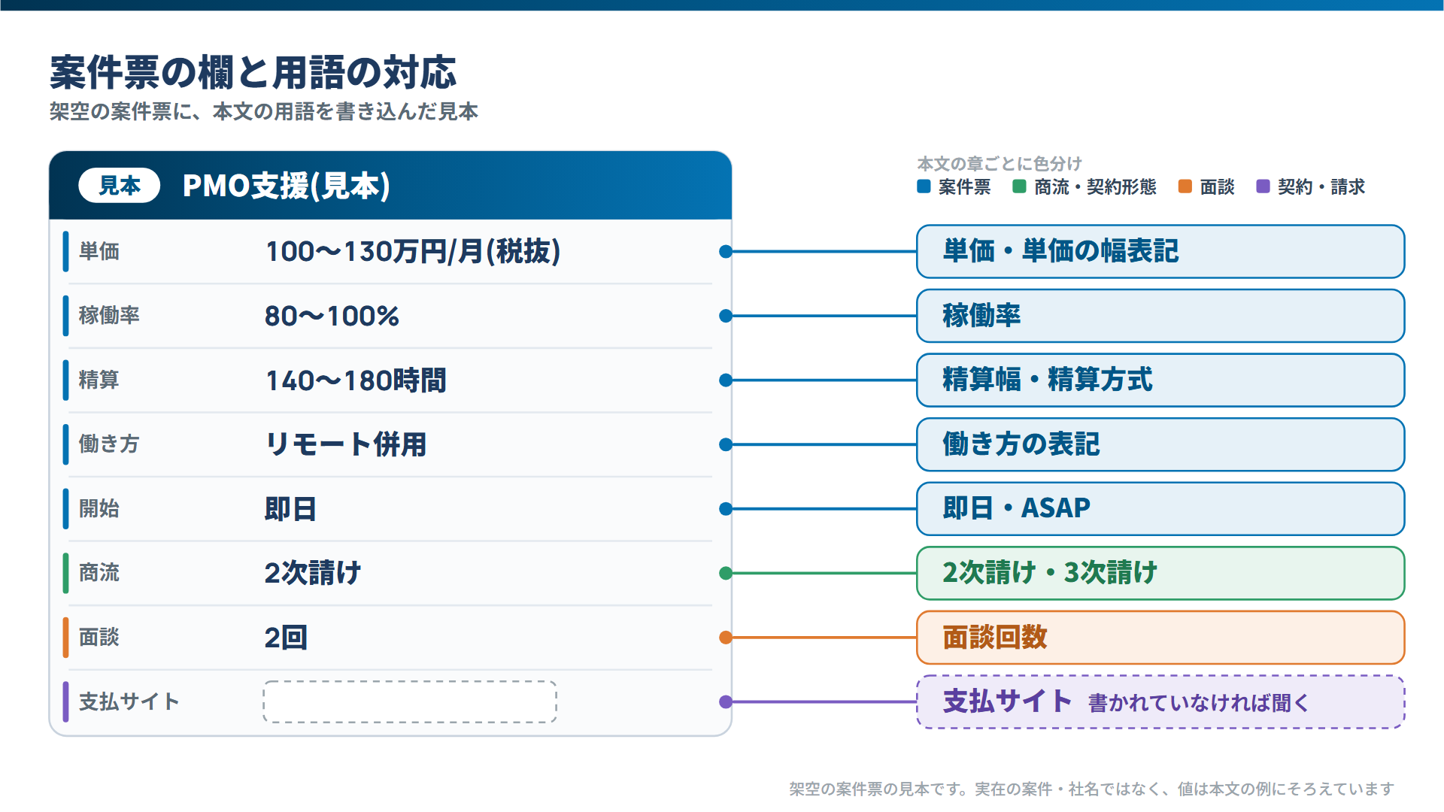Open the 働き方の表記 term box

click(x=1160, y=444)
